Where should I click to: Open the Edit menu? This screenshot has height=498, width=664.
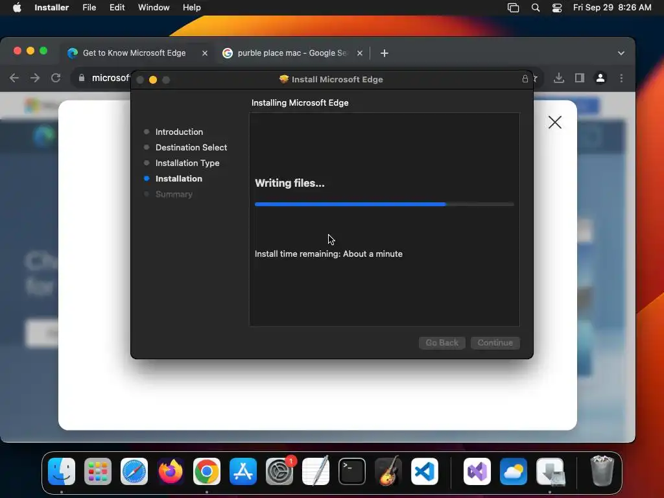[x=117, y=8]
